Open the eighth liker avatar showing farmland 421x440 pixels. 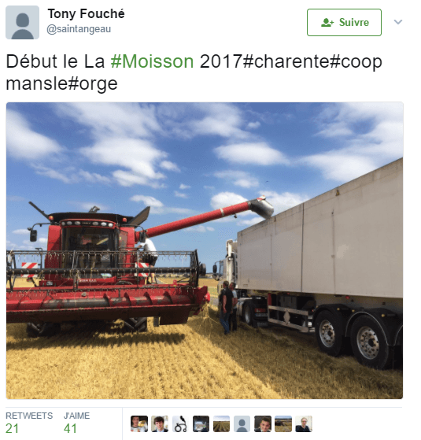(x=283, y=423)
